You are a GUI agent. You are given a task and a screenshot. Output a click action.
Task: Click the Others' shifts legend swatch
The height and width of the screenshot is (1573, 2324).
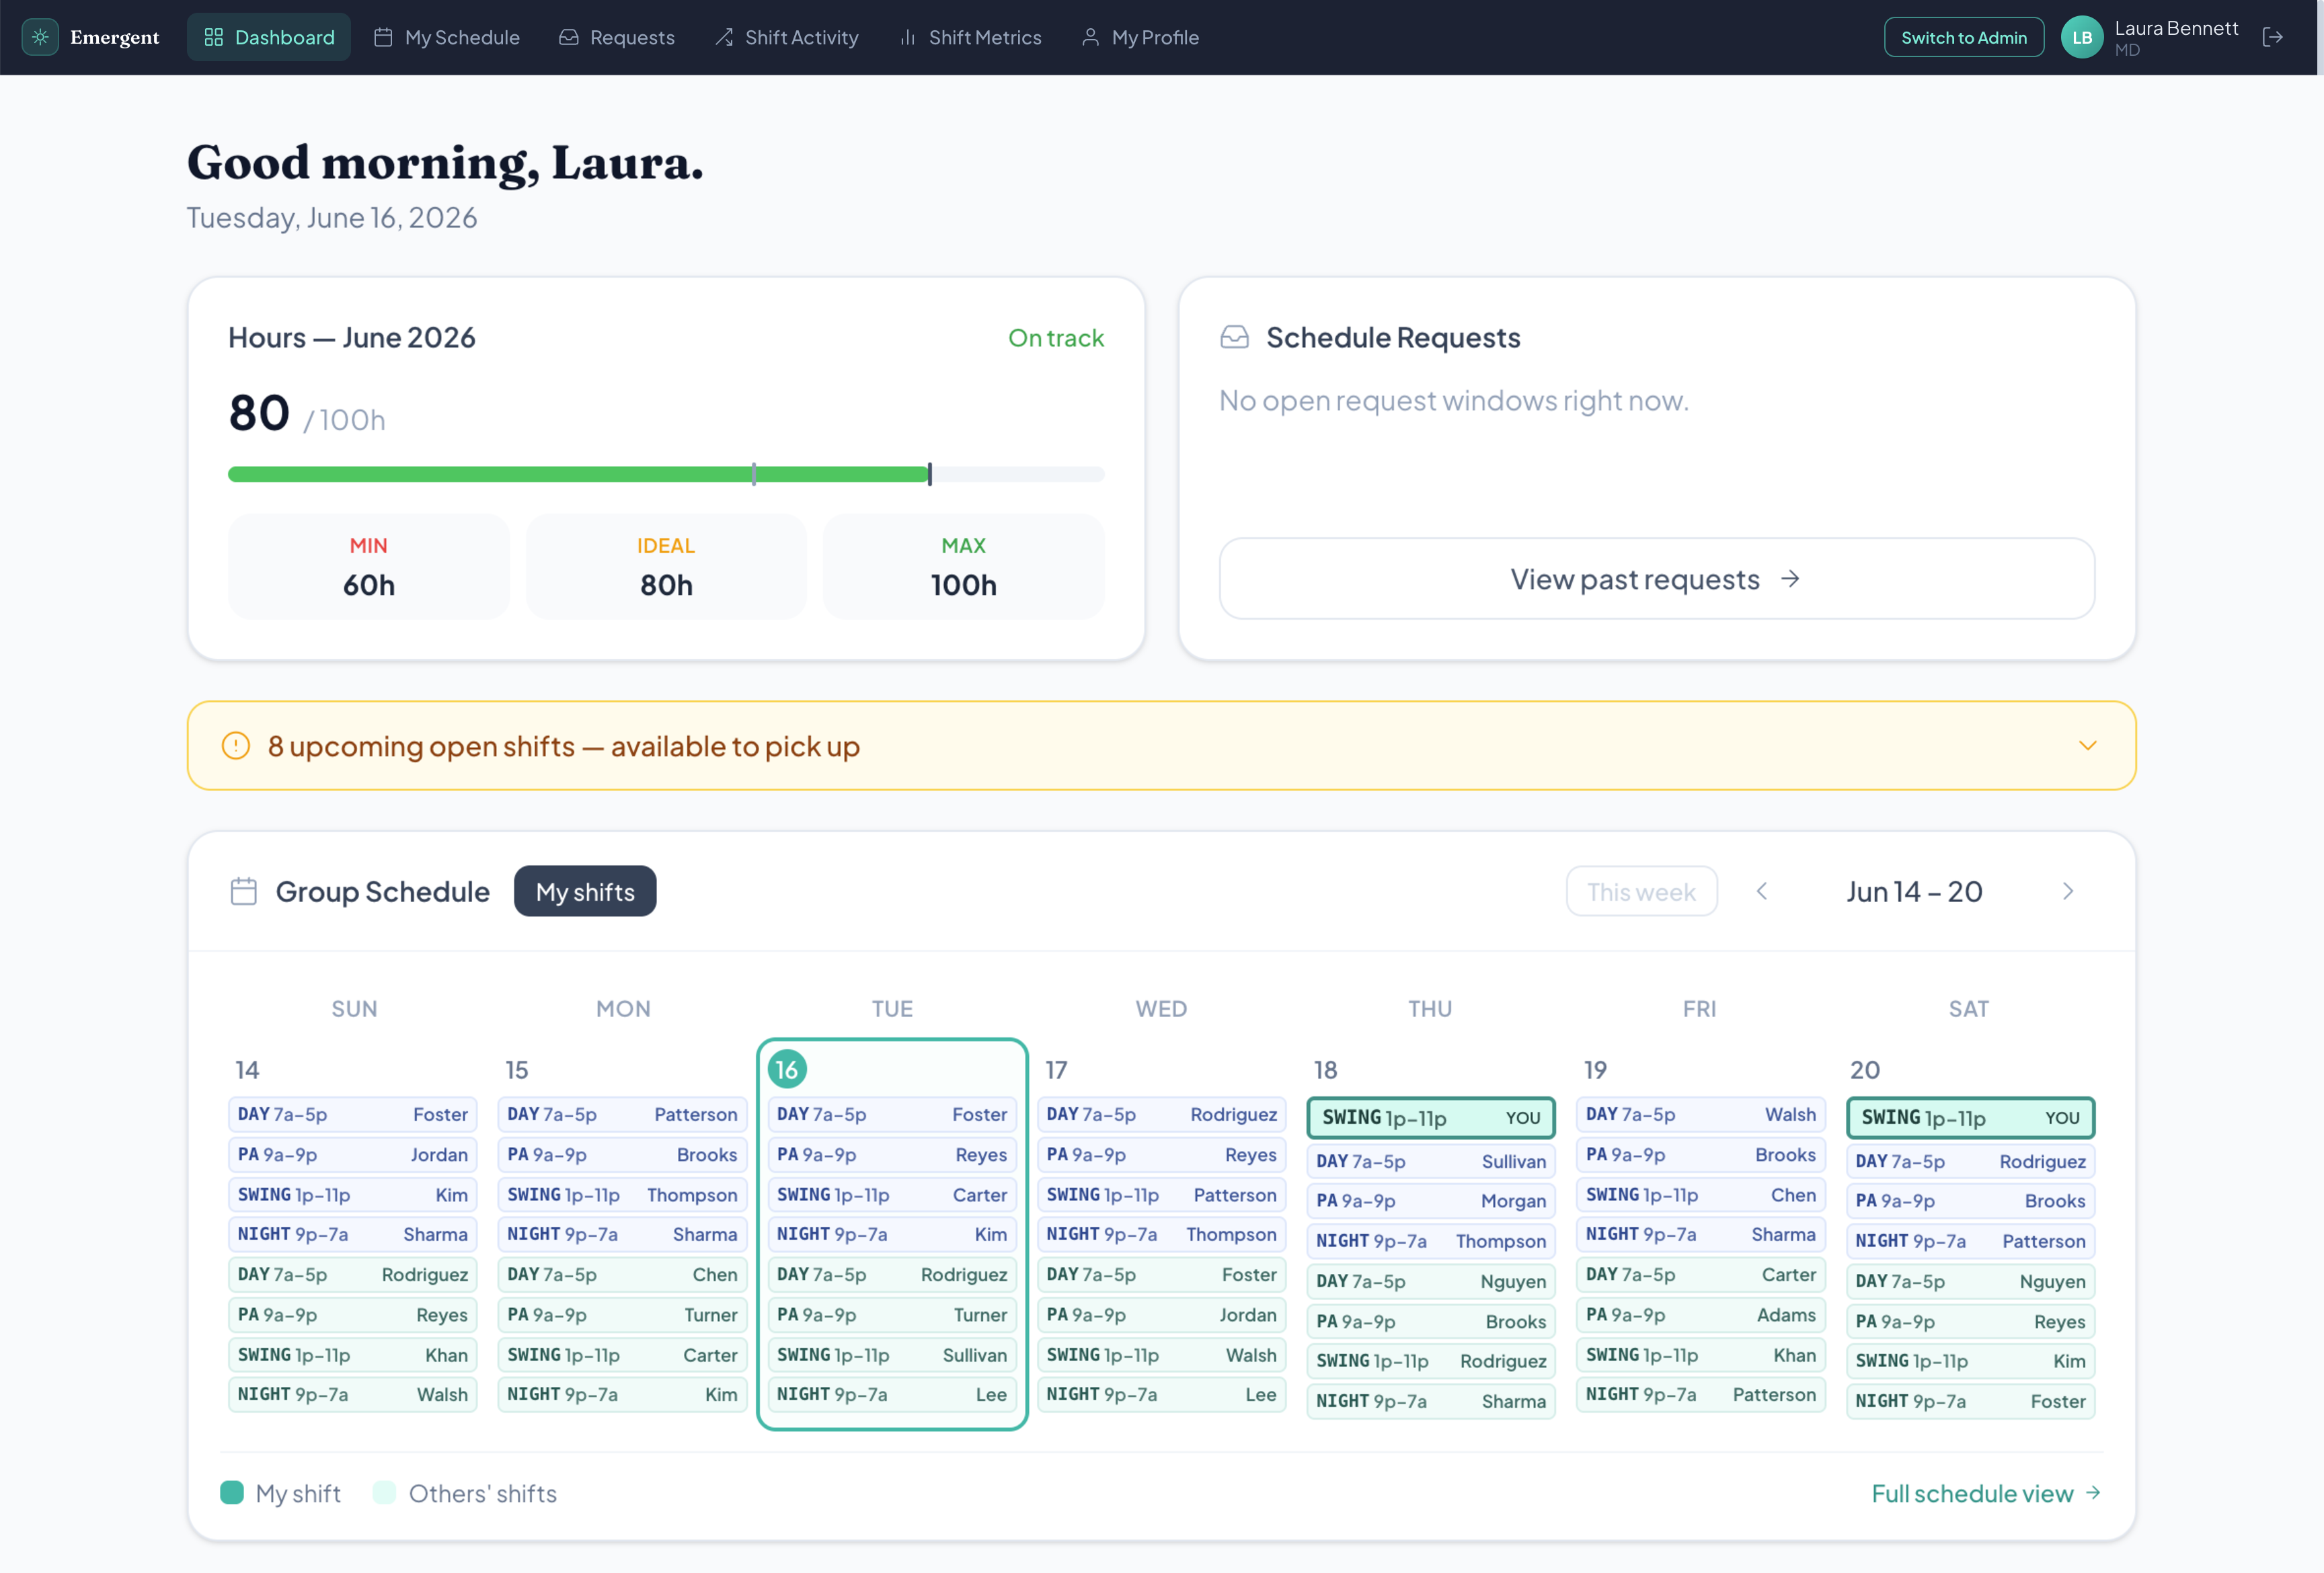click(x=384, y=1492)
